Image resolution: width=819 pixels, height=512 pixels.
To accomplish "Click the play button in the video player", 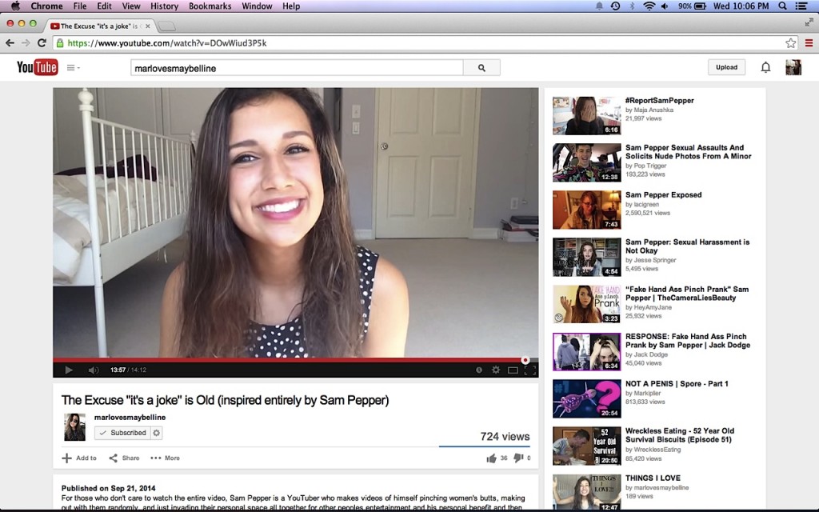I will coord(69,370).
